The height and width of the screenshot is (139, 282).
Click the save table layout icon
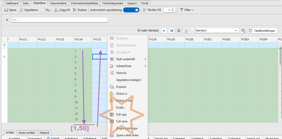(243, 31)
